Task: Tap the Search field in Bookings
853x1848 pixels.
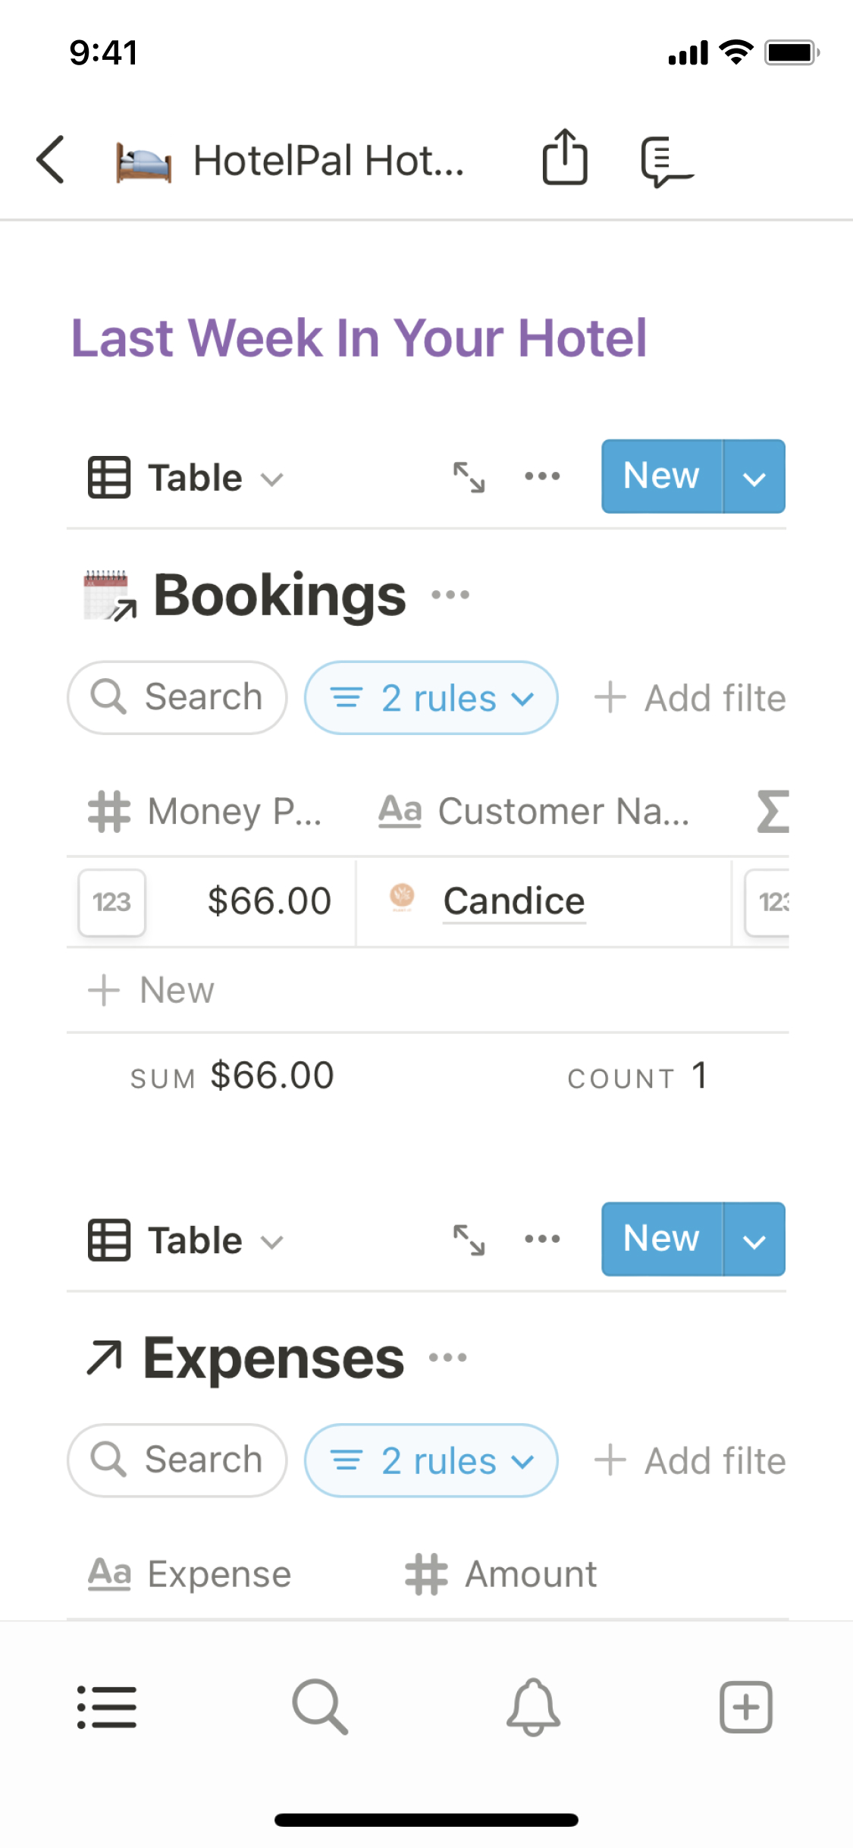Action: tap(177, 697)
